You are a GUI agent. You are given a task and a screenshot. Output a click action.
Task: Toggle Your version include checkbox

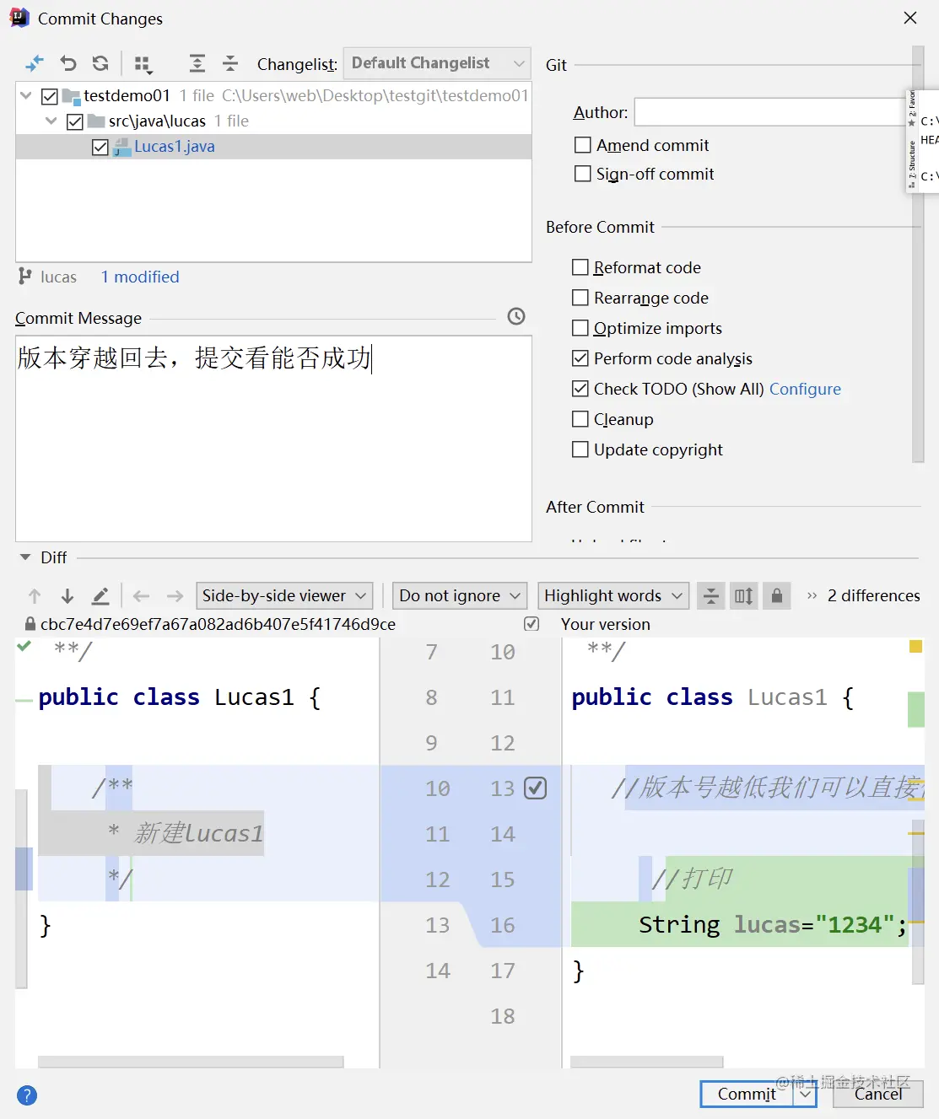coord(532,624)
